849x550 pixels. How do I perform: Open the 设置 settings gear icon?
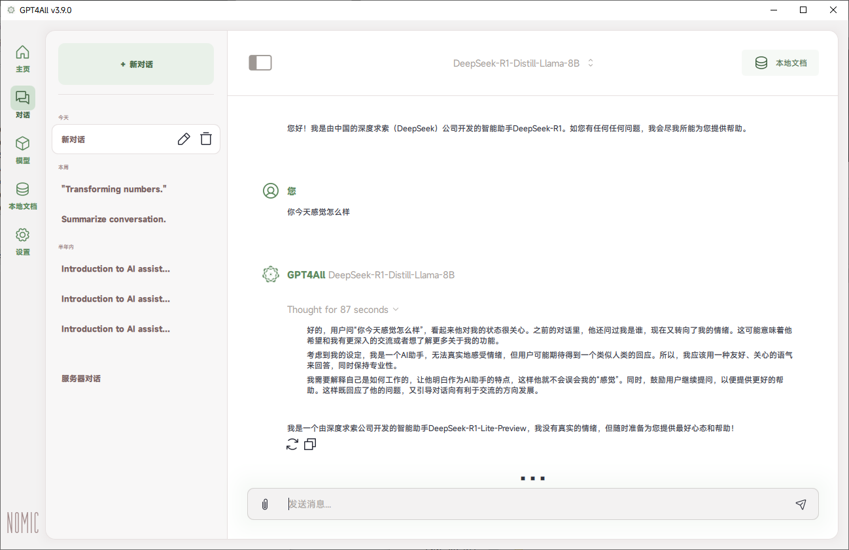pyautogui.click(x=23, y=235)
